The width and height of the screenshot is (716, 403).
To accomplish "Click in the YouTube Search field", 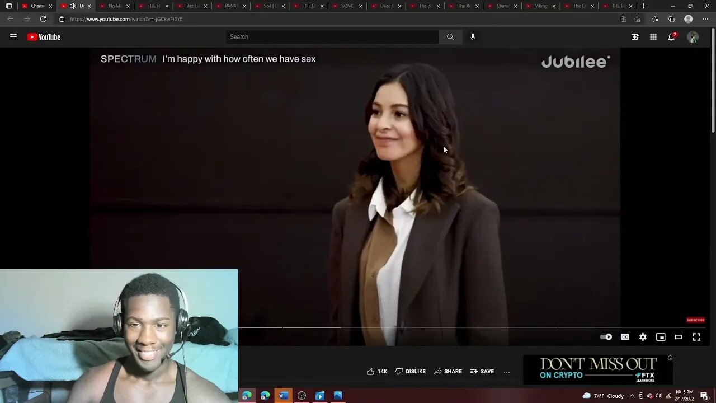I will (x=332, y=37).
